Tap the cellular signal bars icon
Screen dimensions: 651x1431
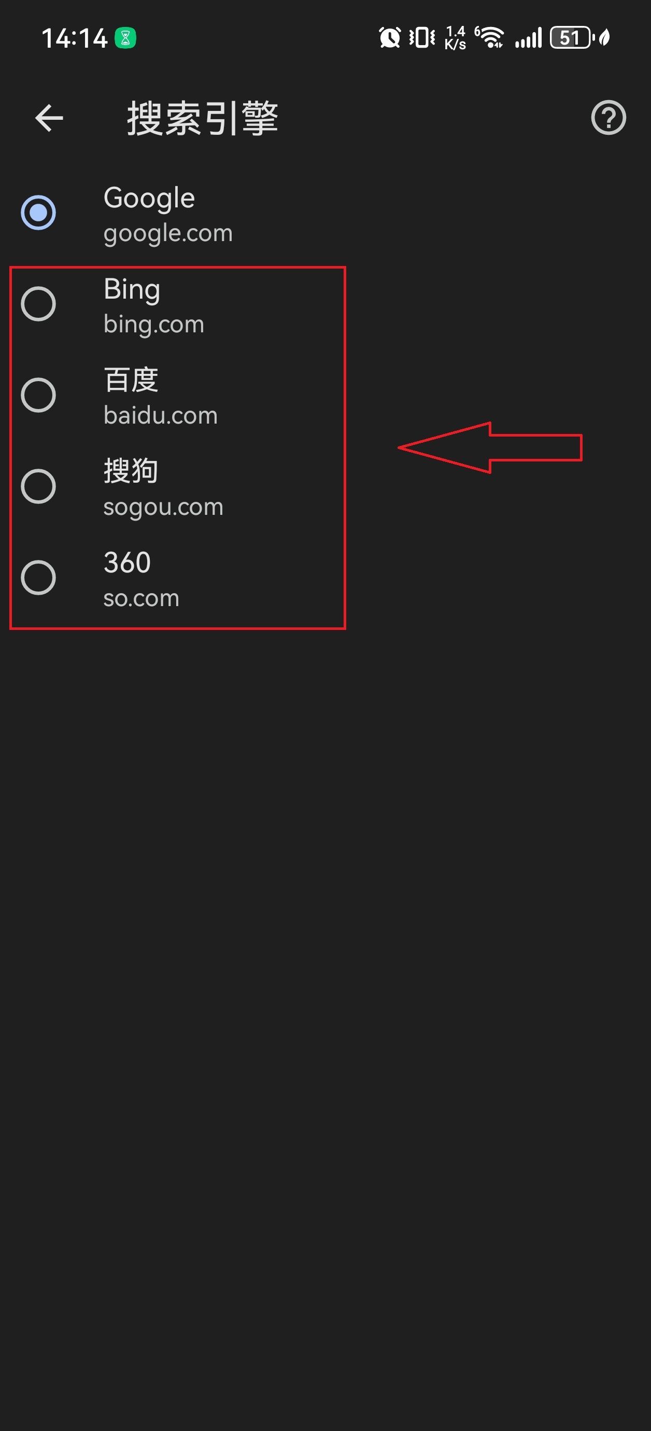528,38
